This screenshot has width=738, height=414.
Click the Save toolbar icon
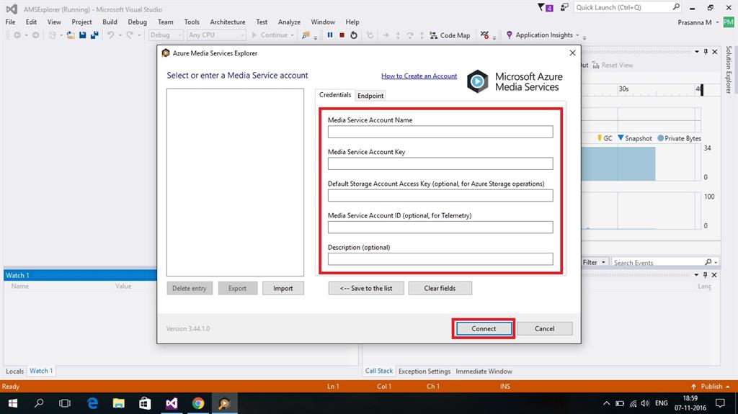click(x=82, y=35)
